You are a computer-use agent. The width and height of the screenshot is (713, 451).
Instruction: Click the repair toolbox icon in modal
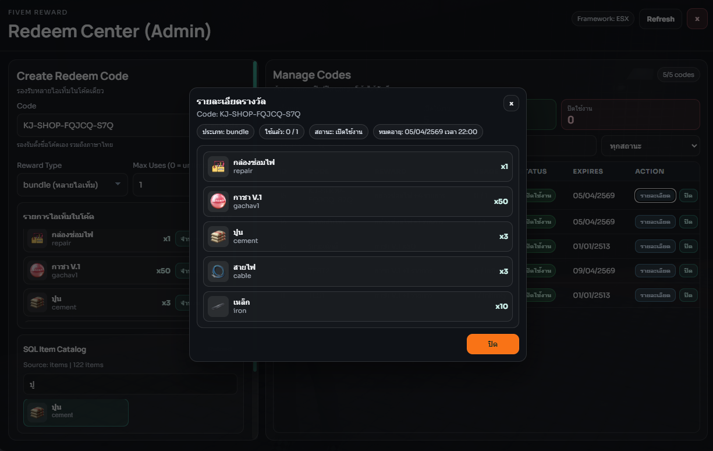pos(218,167)
